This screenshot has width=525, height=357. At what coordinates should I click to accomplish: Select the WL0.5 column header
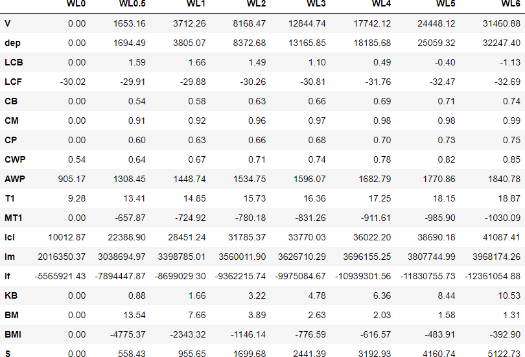click(132, 4)
